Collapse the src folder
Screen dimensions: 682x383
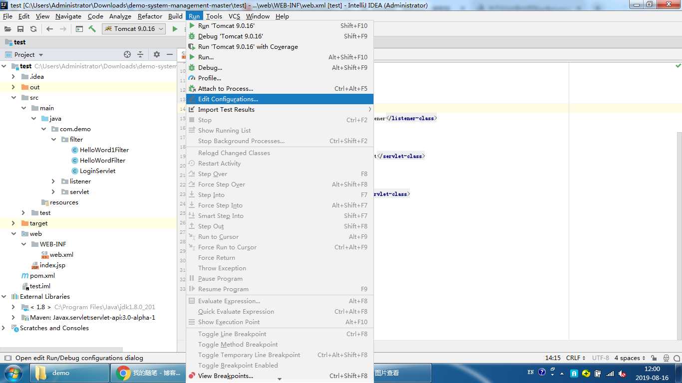pyautogui.click(x=13, y=97)
